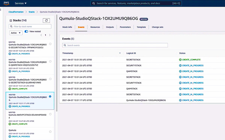
Task: Navigate to CloudFormation breadcrumb link
Action: click(x=16, y=12)
